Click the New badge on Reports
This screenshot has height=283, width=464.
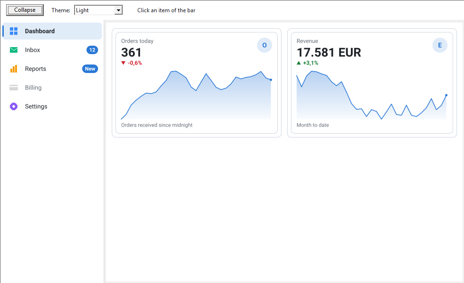90,69
